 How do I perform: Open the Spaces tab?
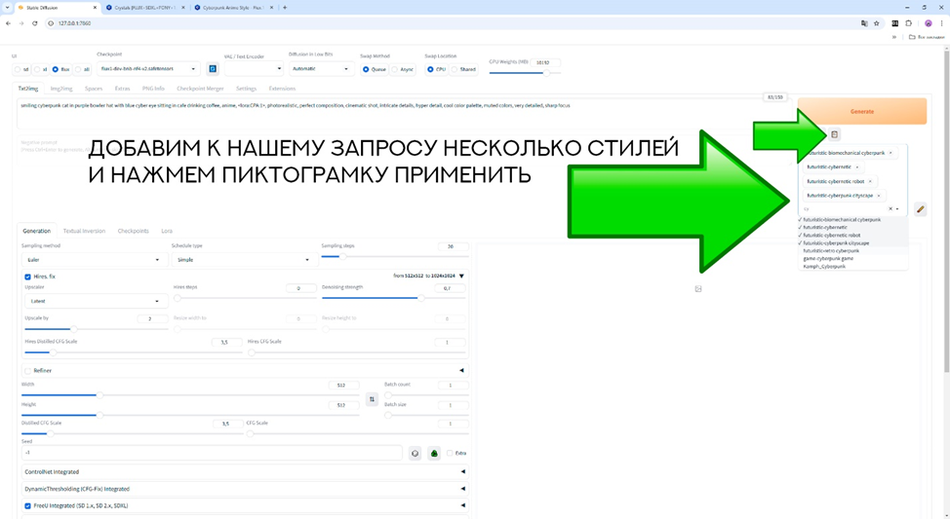point(94,89)
